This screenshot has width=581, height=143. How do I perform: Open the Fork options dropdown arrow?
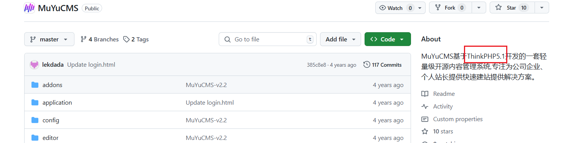tap(479, 8)
